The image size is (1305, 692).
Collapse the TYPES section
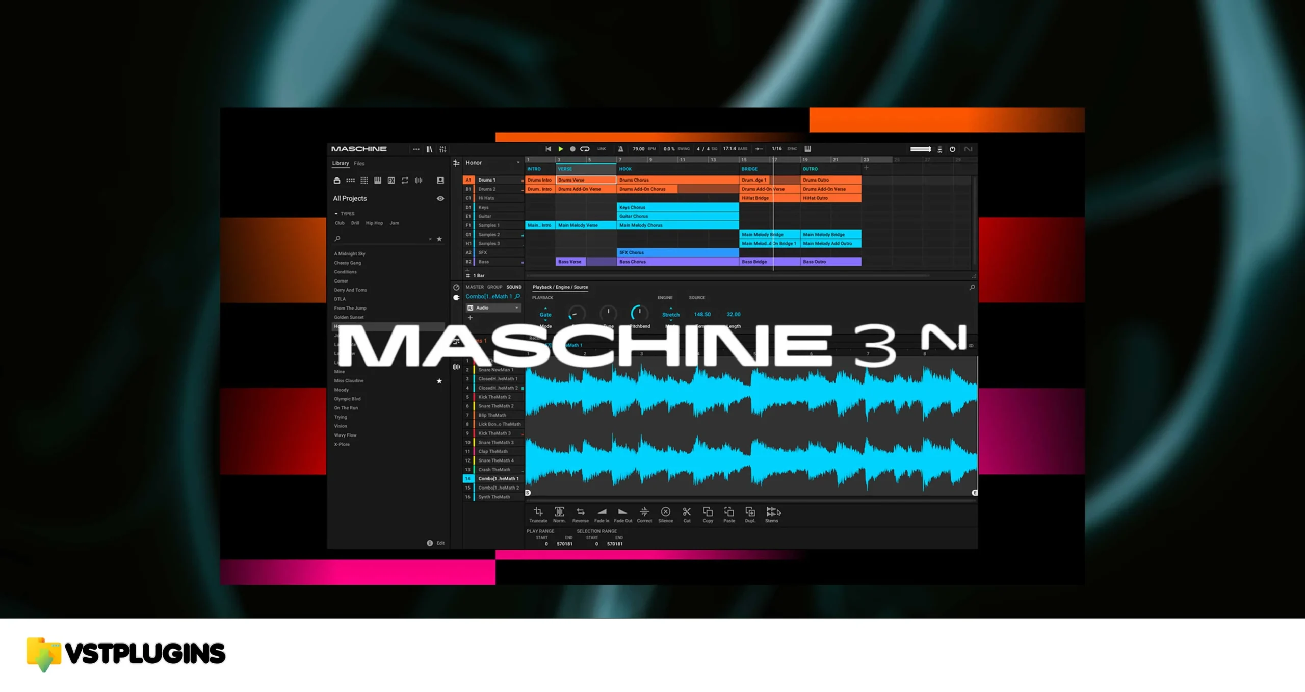[336, 214]
